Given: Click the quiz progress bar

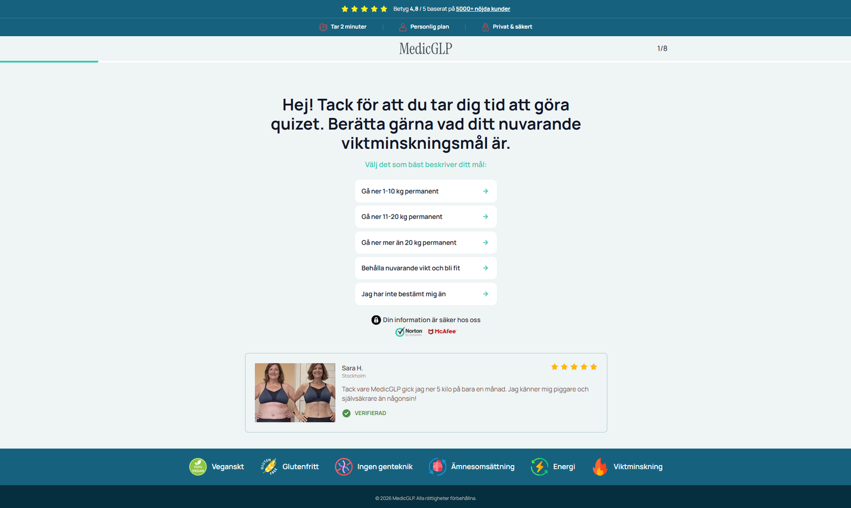Looking at the screenshot, I should [x=425, y=62].
